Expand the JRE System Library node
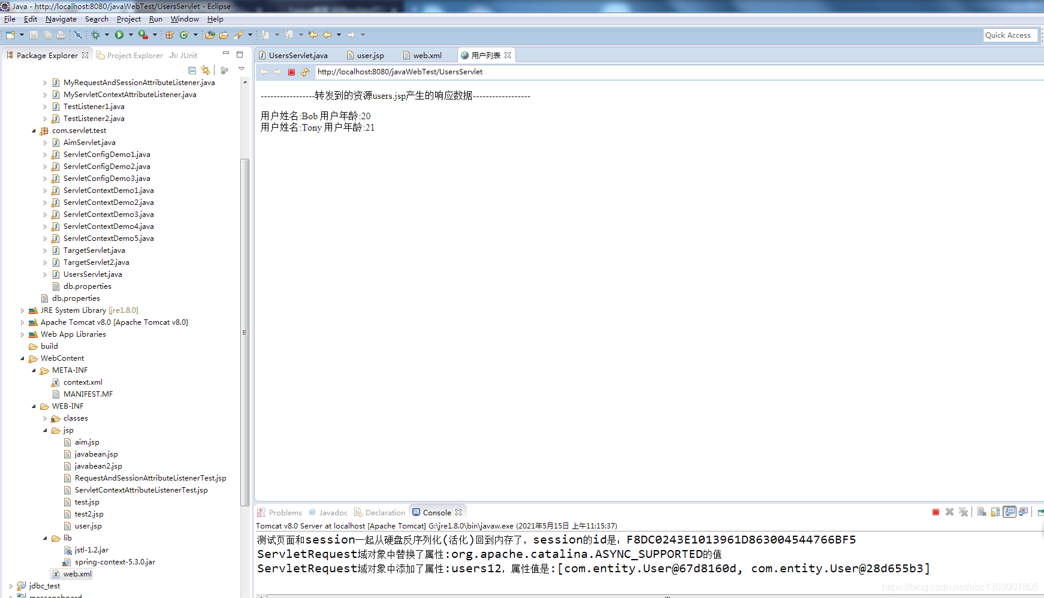The width and height of the screenshot is (1044, 598). click(22, 310)
